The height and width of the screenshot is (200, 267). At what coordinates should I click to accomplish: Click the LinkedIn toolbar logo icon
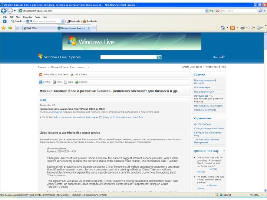[x=5, y=21]
